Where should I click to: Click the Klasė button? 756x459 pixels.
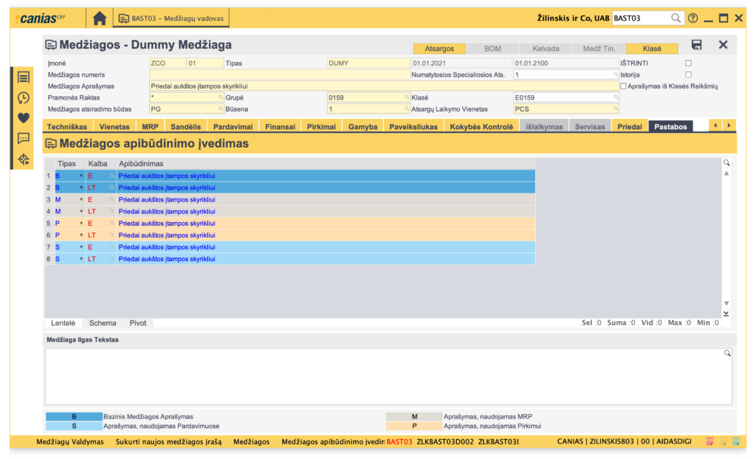pyautogui.click(x=652, y=49)
